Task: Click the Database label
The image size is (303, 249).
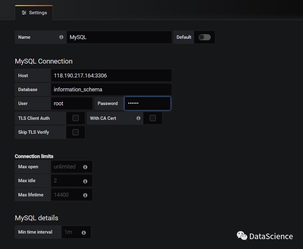Action: point(28,90)
